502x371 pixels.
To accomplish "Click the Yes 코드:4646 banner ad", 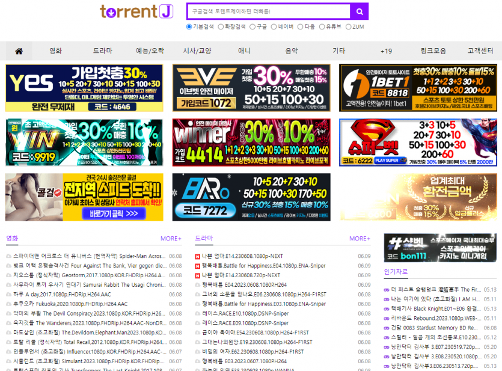I will pyautogui.click(x=84, y=88).
